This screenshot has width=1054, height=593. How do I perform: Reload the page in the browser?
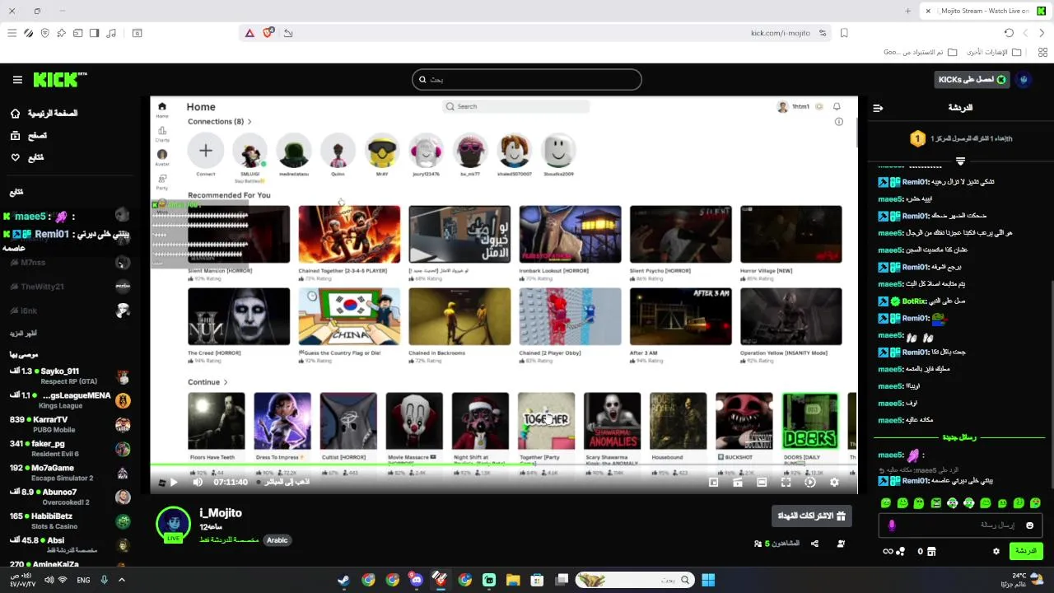pyautogui.click(x=1009, y=33)
